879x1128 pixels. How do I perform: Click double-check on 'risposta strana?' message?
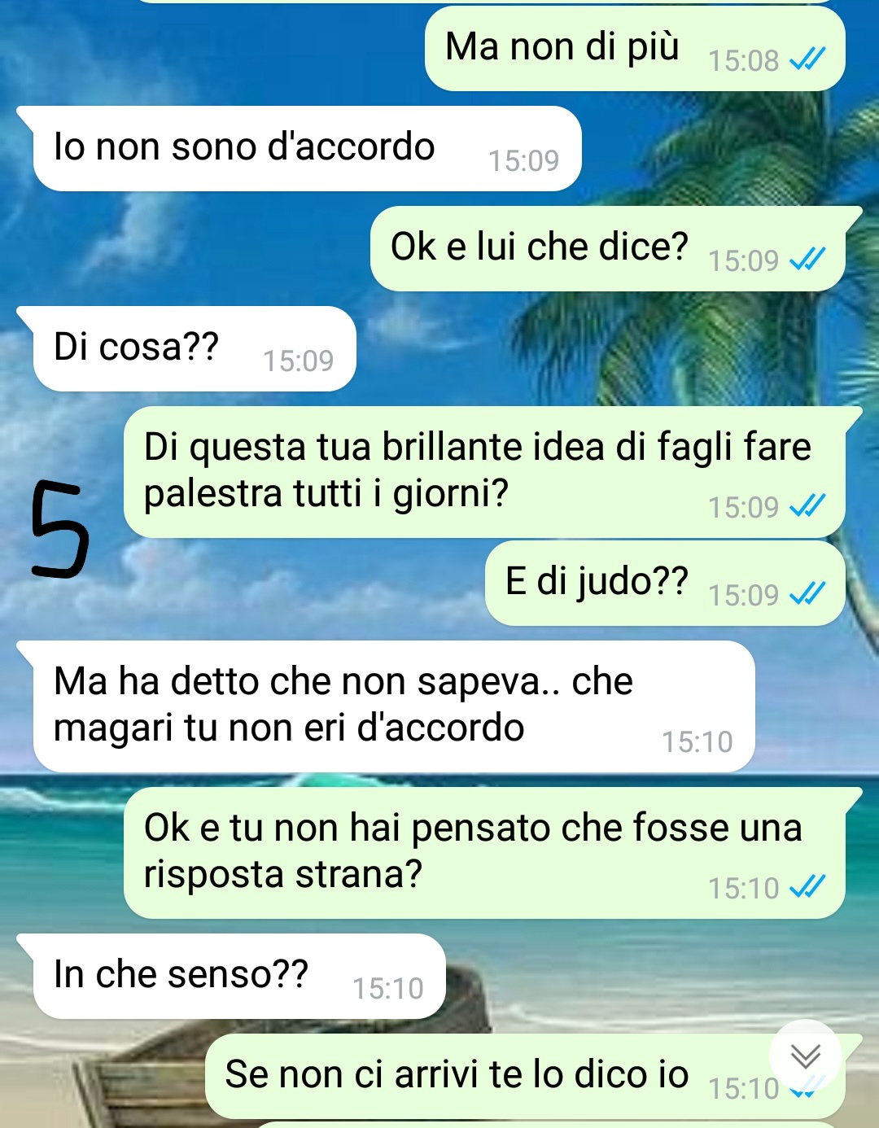click(x=807, y=887)
